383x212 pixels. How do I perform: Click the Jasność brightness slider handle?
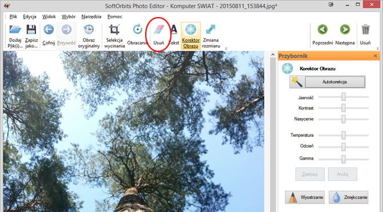pos(344,97)
